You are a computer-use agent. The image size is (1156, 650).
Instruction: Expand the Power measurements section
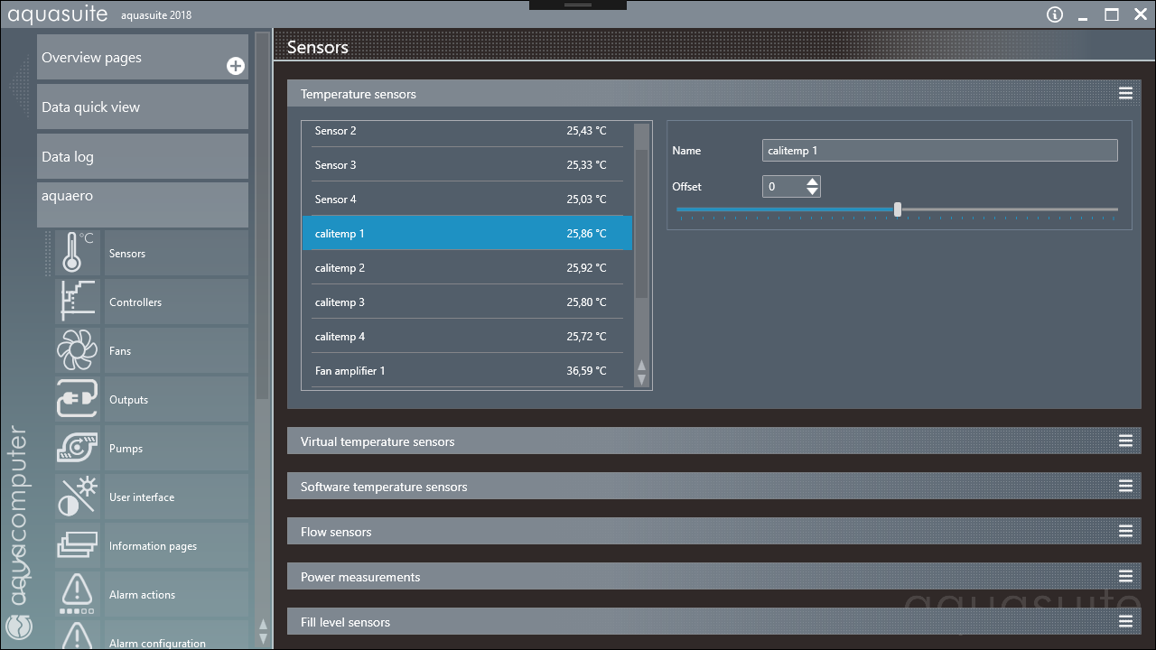click(x=713, y=576)
